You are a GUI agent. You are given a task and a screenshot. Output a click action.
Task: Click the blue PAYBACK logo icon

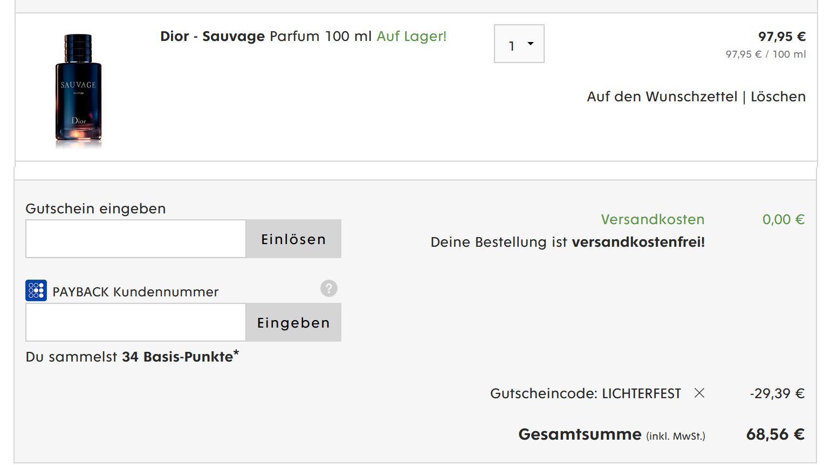tap(36, 290)
